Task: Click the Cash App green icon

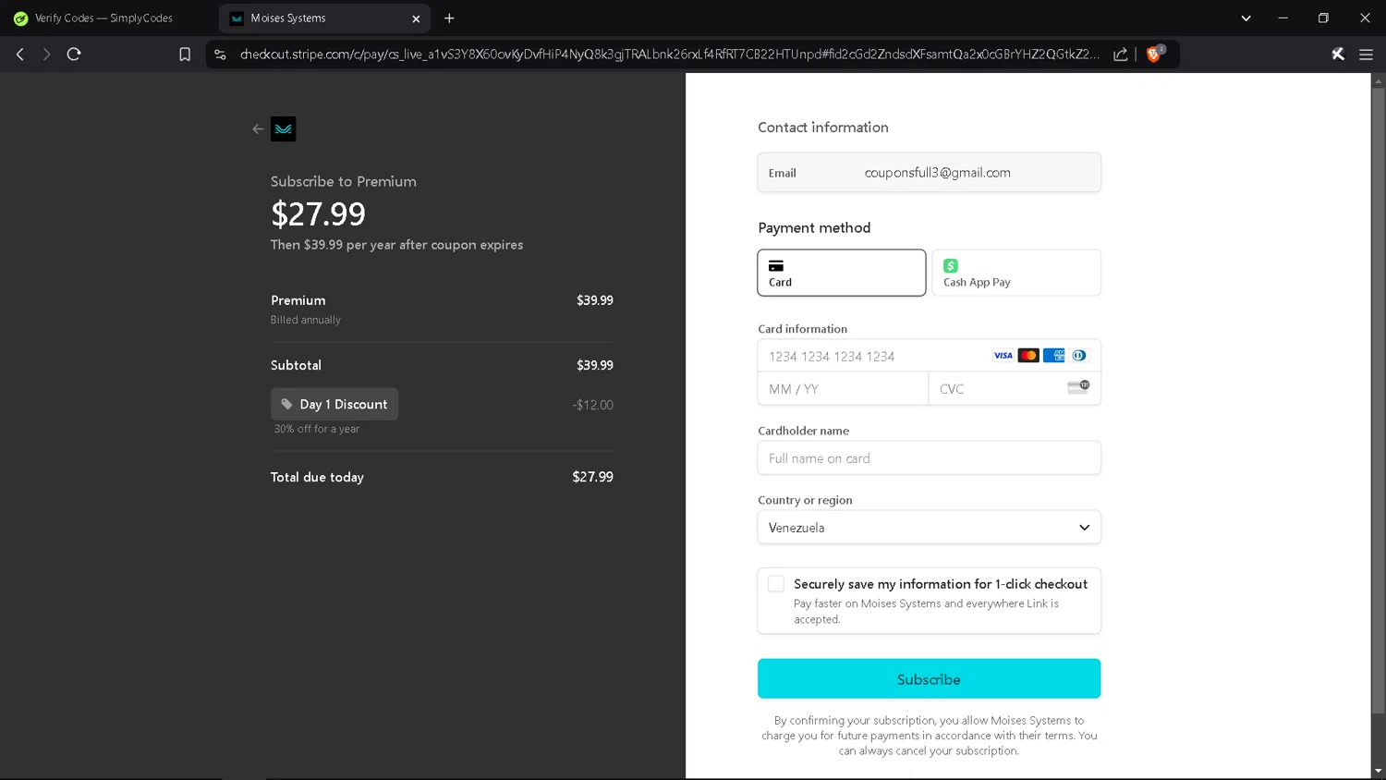Action: [951, 265]
